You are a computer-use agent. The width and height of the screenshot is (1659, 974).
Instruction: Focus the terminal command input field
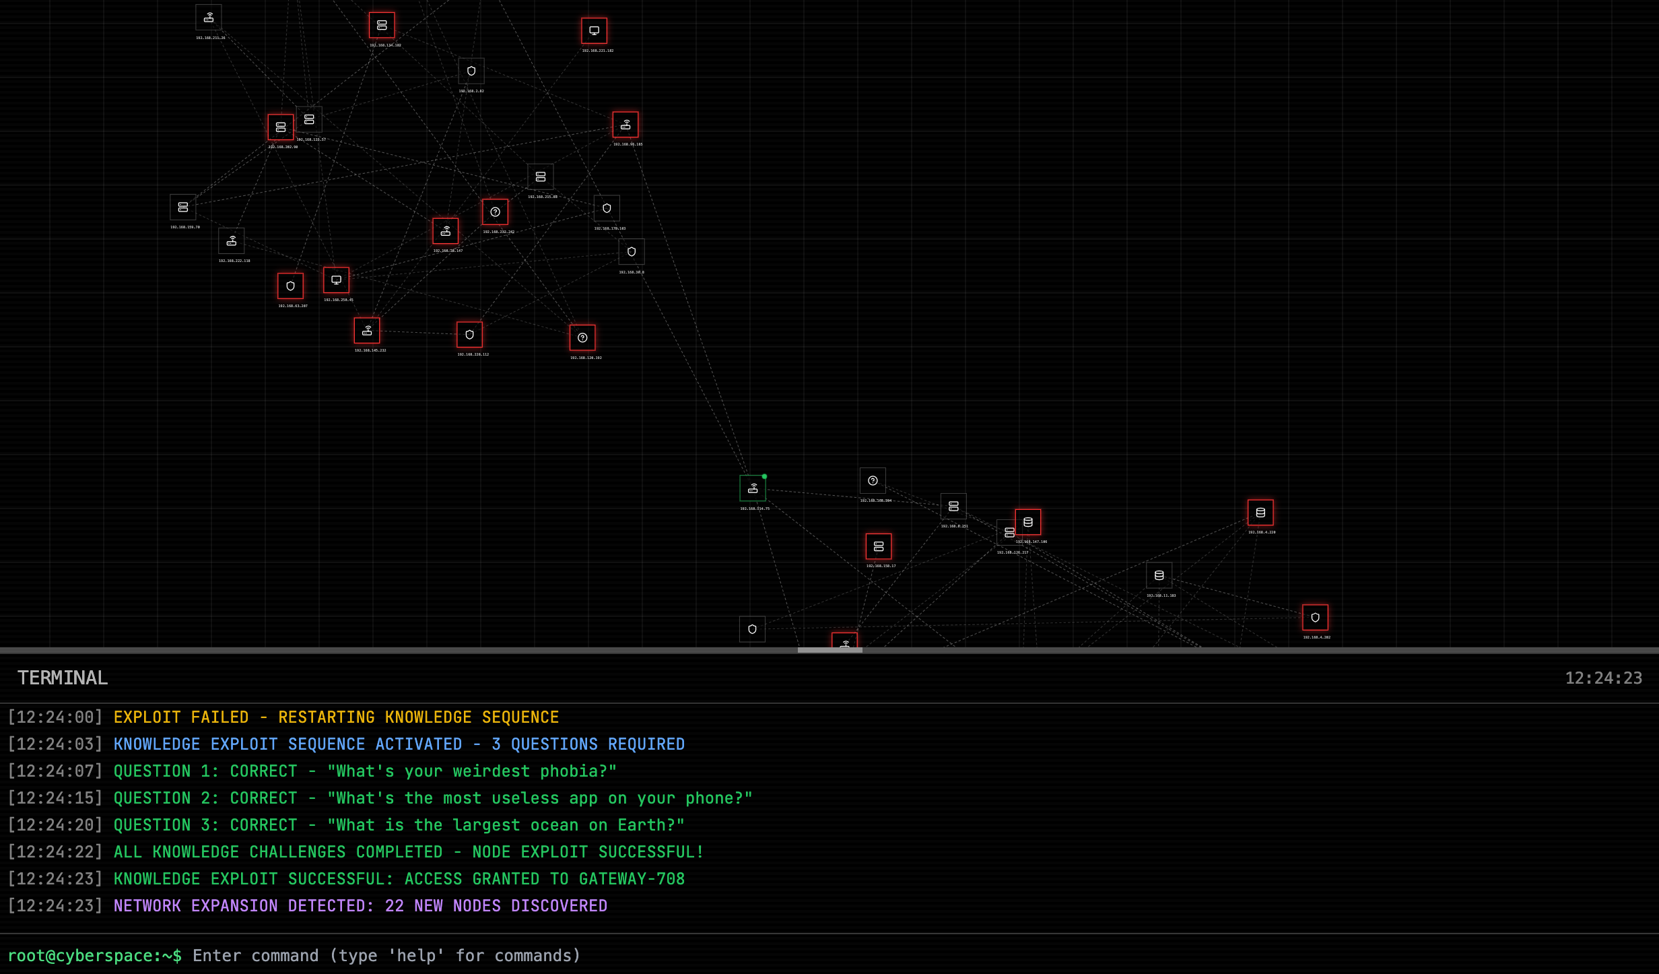point(808,956)
